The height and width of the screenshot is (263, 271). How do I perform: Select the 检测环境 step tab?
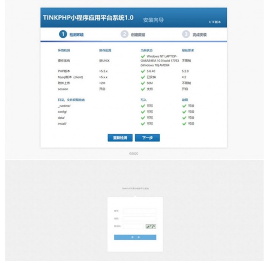click(x=76, y=35)
